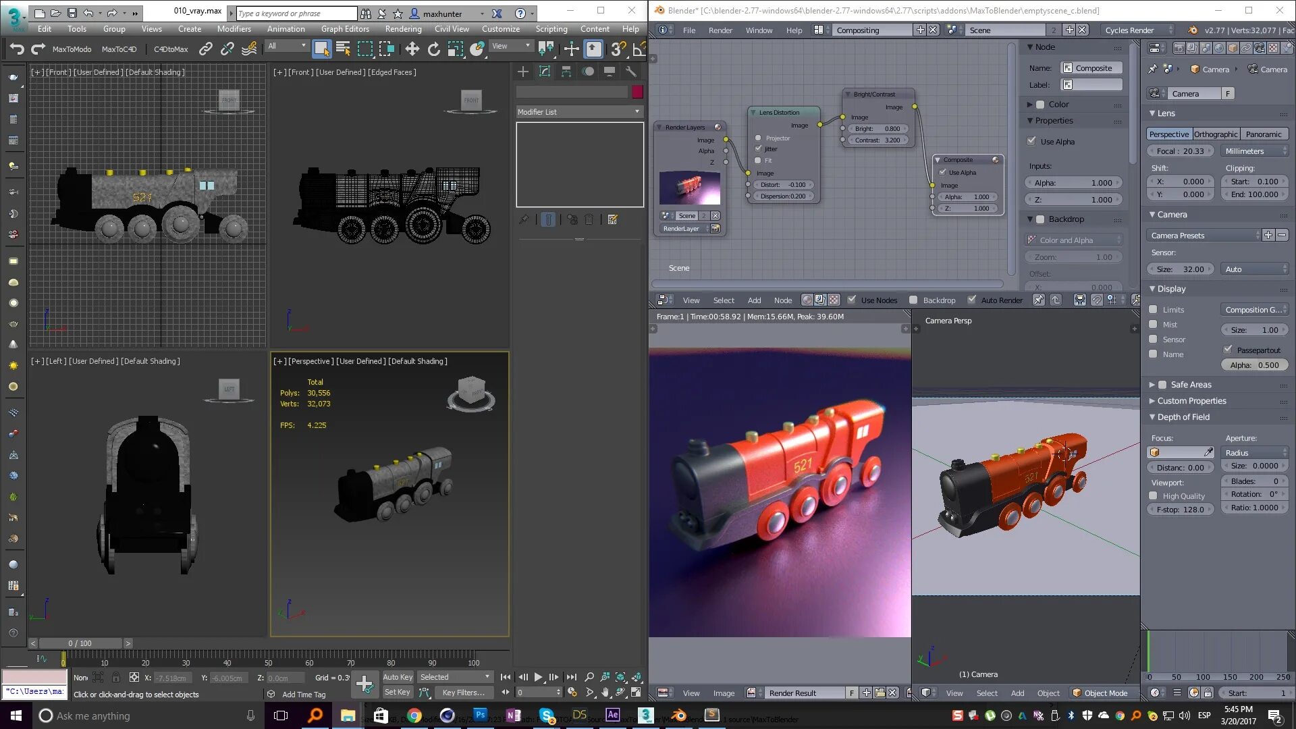
Task: Switch lens type to Orthographic
Action: pos(1215,134)
